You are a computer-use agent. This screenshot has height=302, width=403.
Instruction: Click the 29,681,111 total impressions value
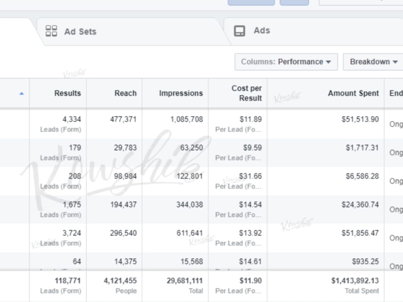(183, 281)
